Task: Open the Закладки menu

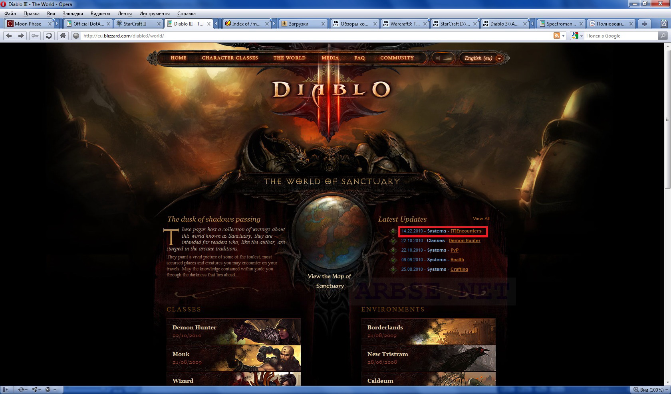Action: point(73,14)
